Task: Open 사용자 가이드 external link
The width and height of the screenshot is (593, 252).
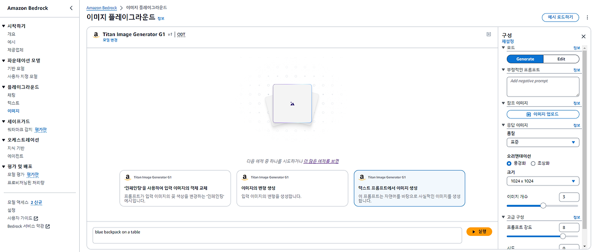Action: tap(23, 218)
